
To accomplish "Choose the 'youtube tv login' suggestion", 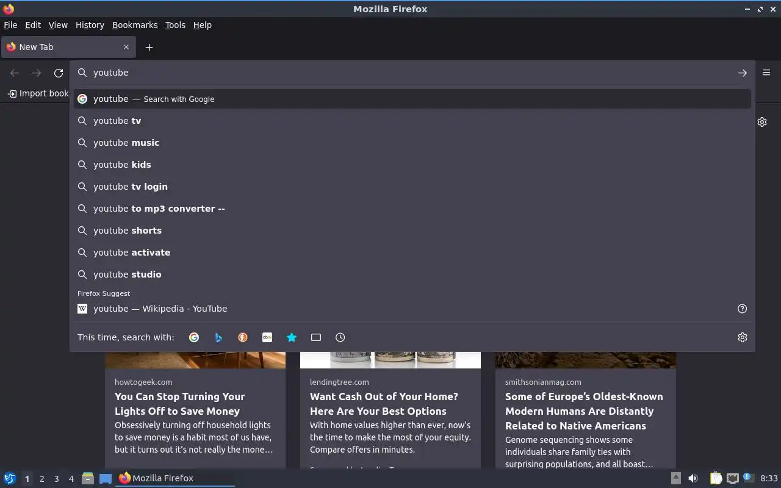I will click(x=412, y=187).
